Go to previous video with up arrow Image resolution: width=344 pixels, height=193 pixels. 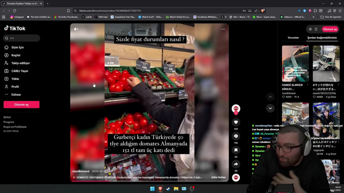270,97
